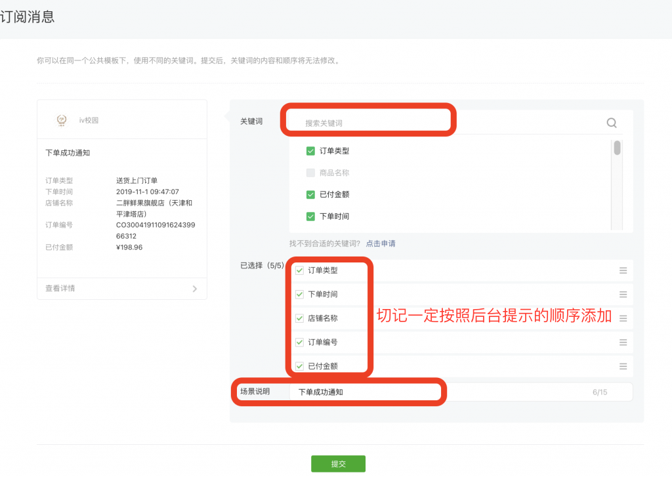Uncheck 订单编号 in selected list

(x=300, y=342)
